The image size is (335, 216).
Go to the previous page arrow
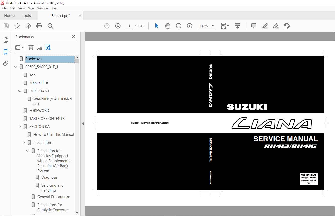[x=107, y=26]
